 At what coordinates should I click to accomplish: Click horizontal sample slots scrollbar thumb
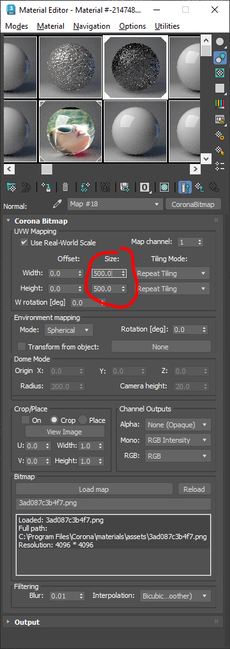pos(47,169)
